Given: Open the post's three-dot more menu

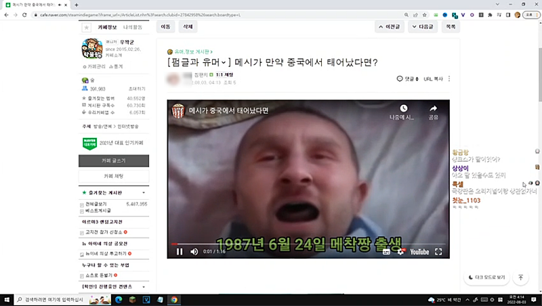Looking at the screenshot, I should click(x=449, y=79).
